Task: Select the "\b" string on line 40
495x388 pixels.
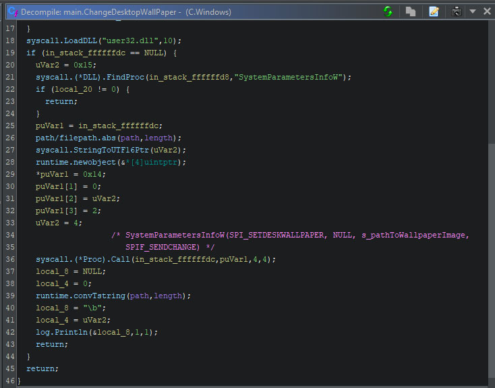Action: tap(92, 308)
